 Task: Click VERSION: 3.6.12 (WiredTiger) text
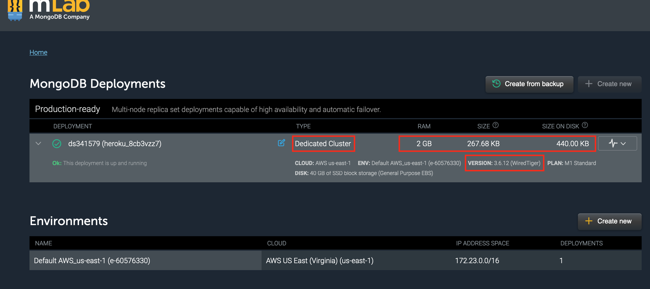(x=504, y=163)
